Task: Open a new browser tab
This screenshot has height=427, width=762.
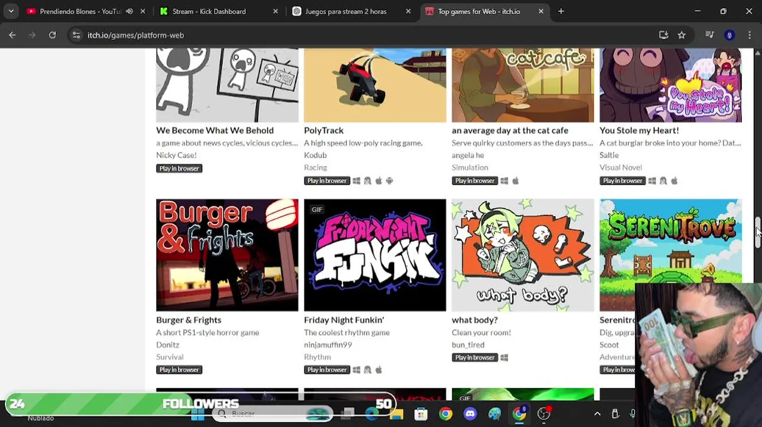Action: point(561,11)
